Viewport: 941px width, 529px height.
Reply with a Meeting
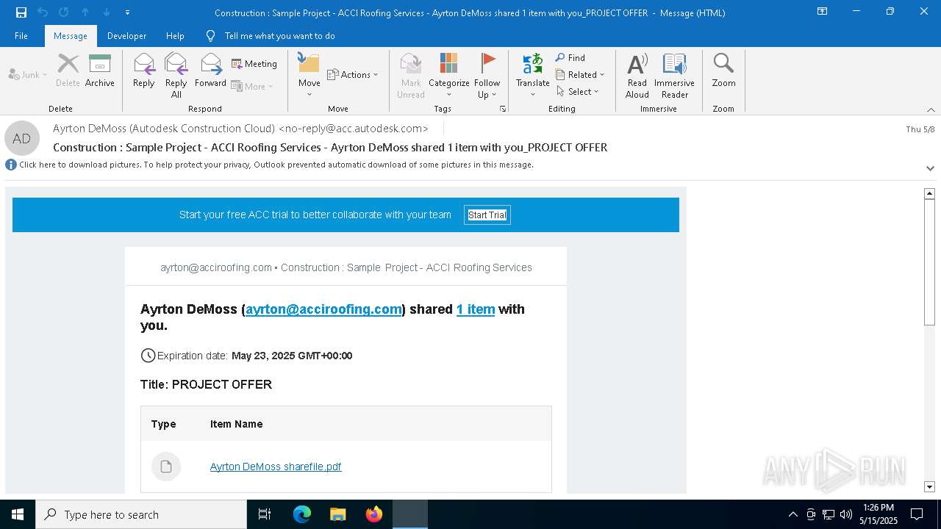[x=254, y=64]
